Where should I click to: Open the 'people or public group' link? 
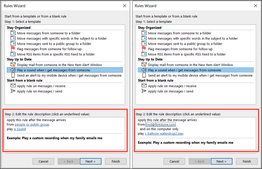[32, 124]
